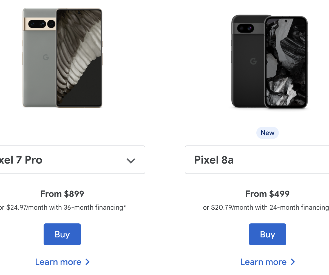The image size is (329, 275).
Task: Click the $24.97/month 36-month financing text
Action: point(63,207)
